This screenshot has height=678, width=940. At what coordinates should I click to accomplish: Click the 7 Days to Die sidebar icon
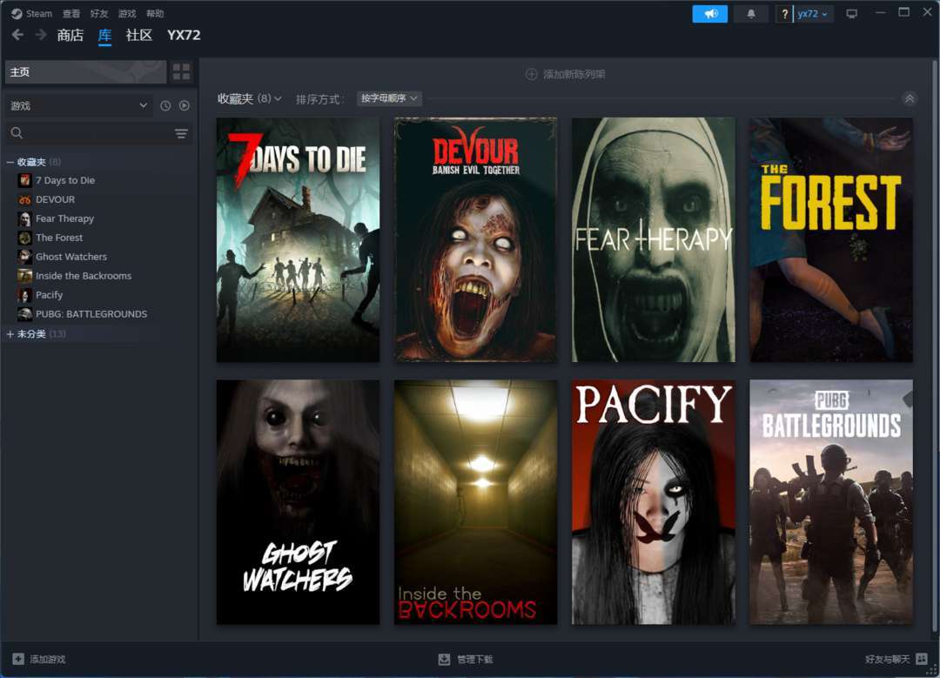point(24,180)
